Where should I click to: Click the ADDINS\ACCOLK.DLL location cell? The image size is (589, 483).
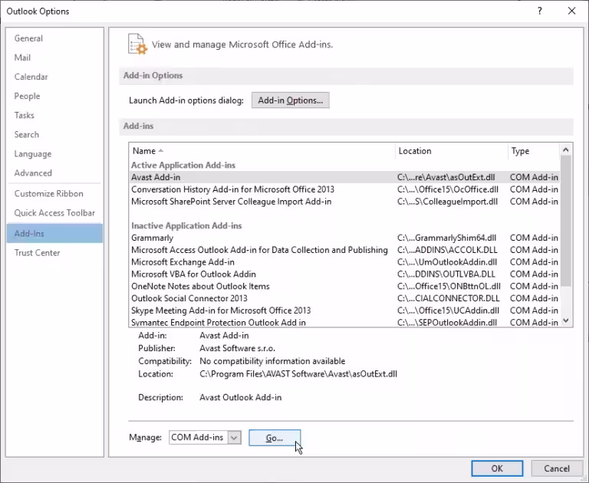(447, 250)
